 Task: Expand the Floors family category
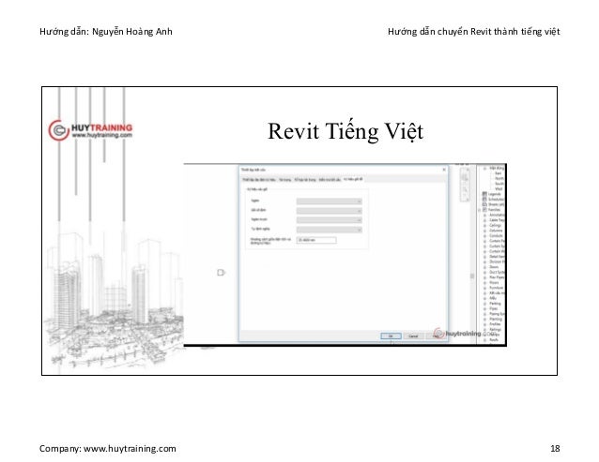click(x=484, y=283)
